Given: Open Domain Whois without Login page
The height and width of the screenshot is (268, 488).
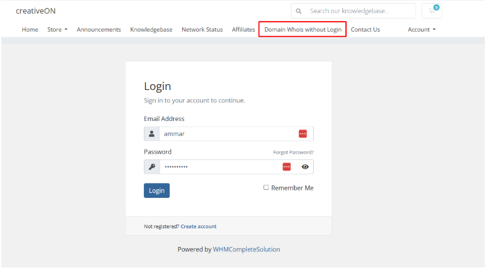Looking at the screenshot, I should (303, 30).
